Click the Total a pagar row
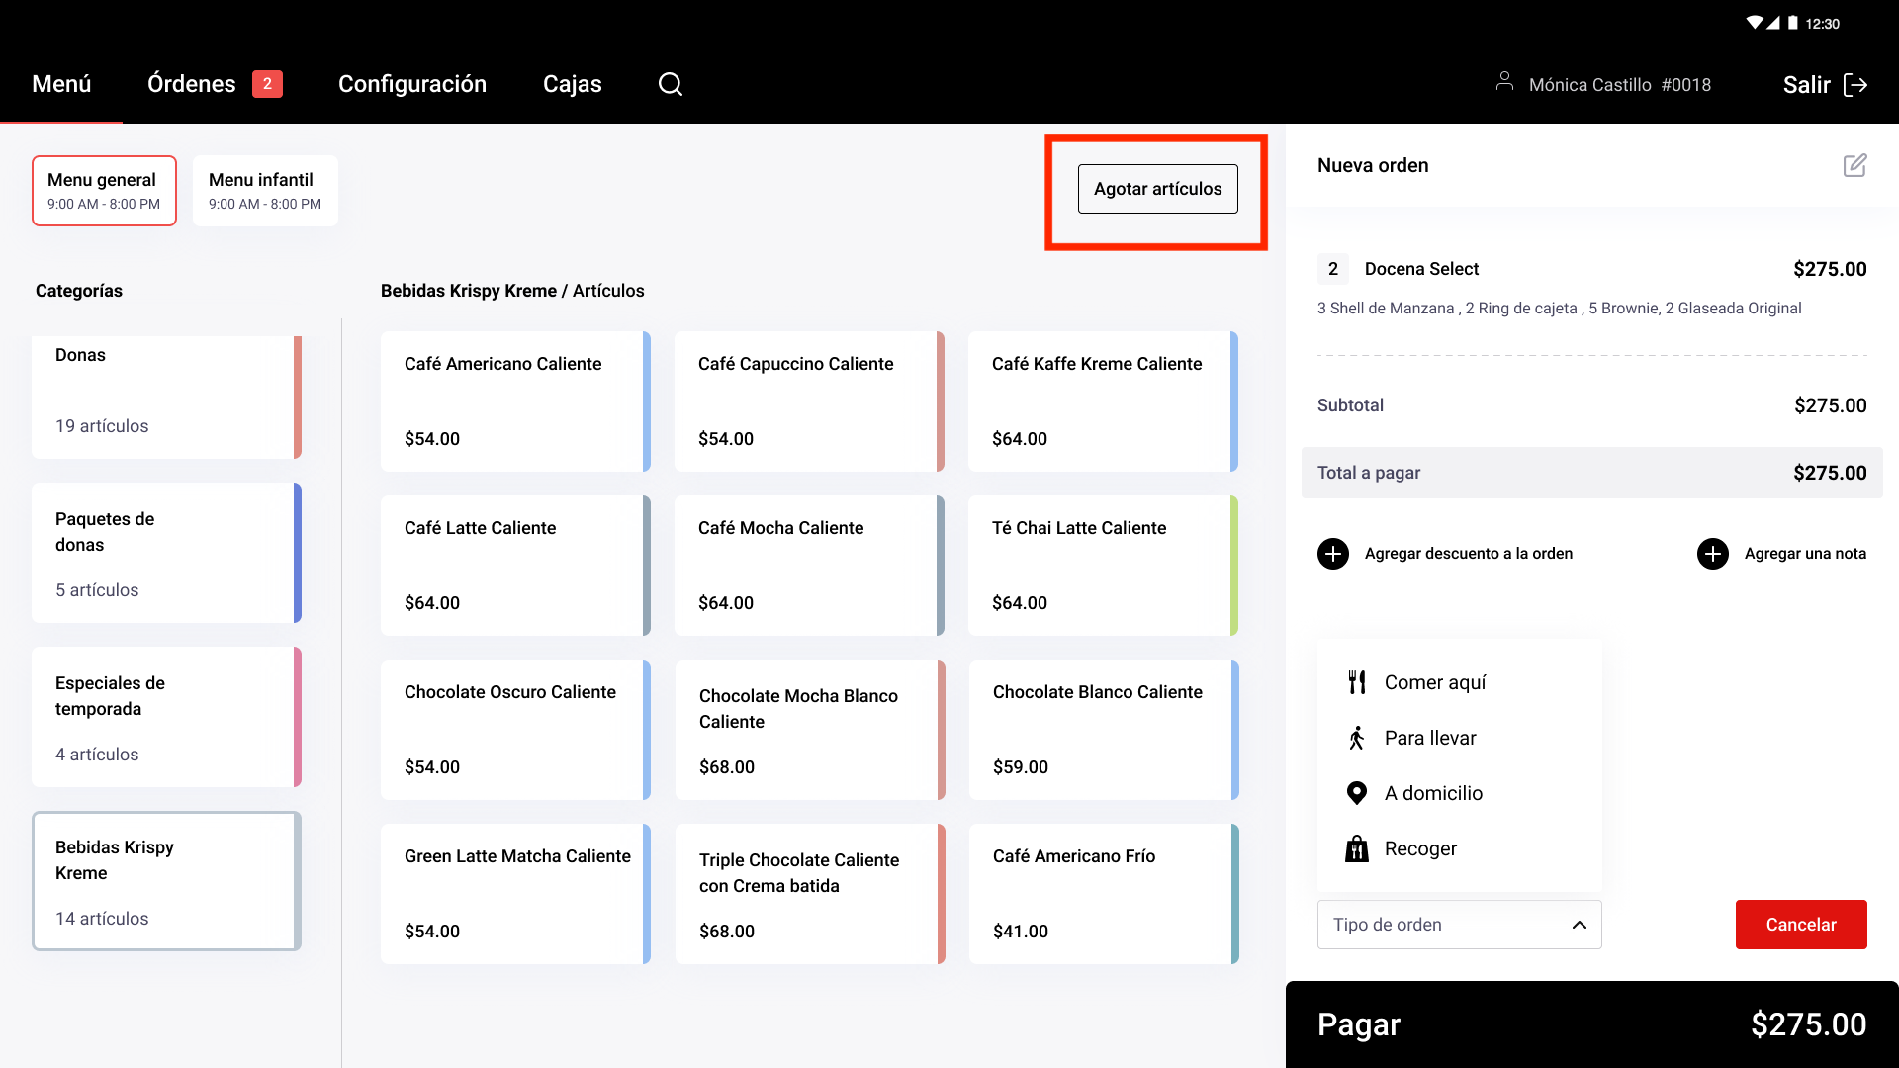The image size is (1899, 1068). [x=1592, y=473]
